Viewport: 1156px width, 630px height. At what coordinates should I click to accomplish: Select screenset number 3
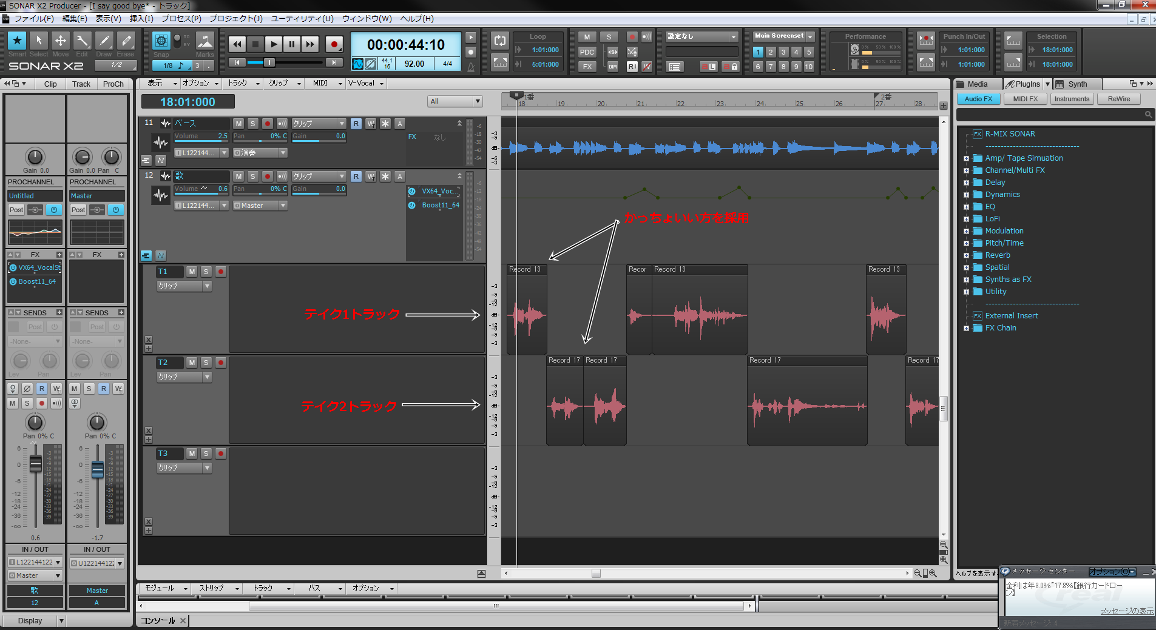pyautogui.click(x=783, y=52)
